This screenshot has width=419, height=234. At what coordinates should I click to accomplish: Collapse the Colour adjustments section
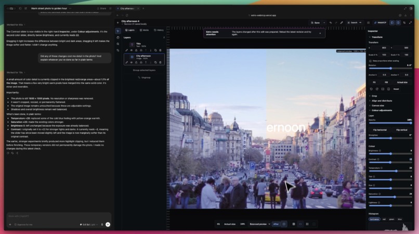click(x=381, y=110)
